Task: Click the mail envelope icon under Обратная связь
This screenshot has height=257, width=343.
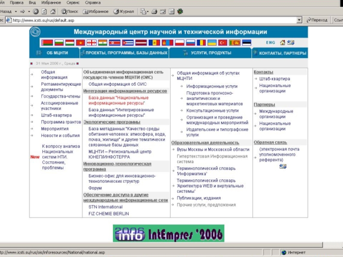Action: 283,166
